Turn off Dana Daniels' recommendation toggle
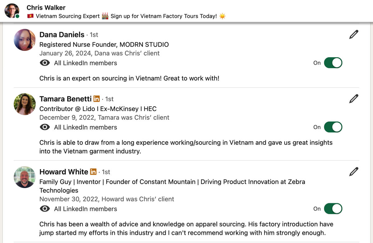The height and width of the screenshot is (243, 373). click(x=333, y=63)
